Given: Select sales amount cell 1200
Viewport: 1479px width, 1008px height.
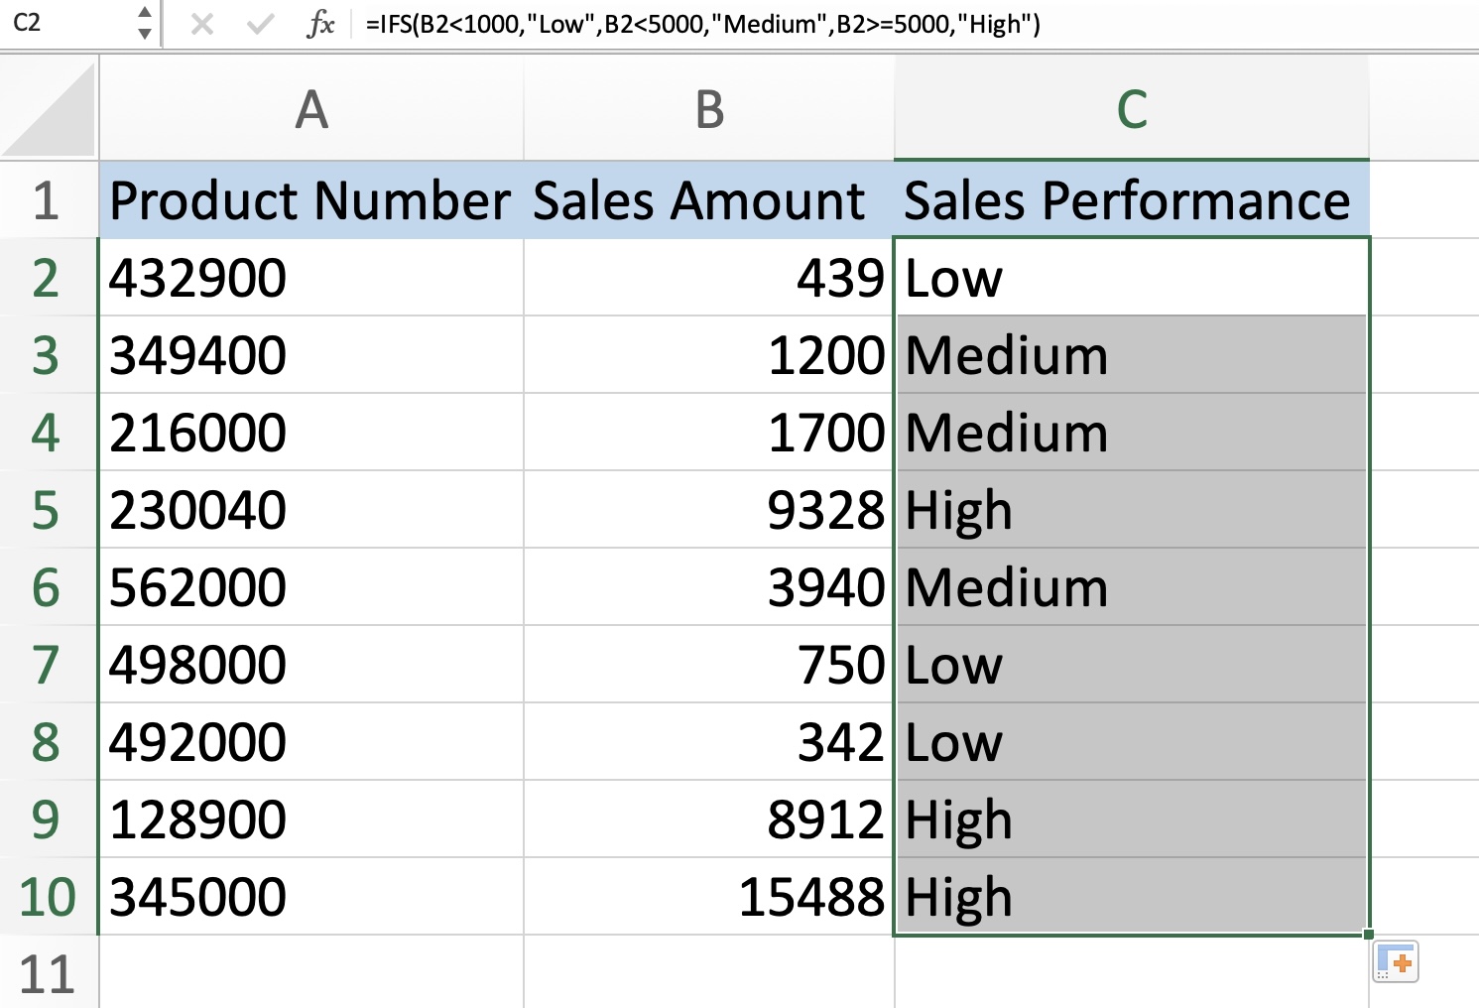Looking at the screenshot, I should coord(709,355).
